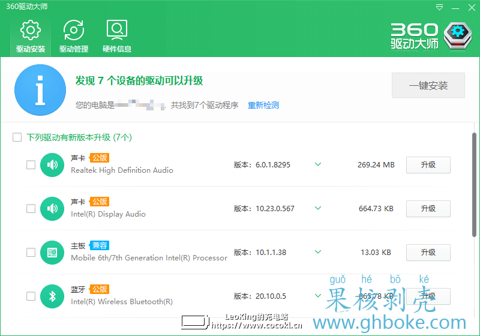Click the Intel(R) Wireless Bluetooth(R) name
This screenshot has height=336, width=480.
pos(122,302)
